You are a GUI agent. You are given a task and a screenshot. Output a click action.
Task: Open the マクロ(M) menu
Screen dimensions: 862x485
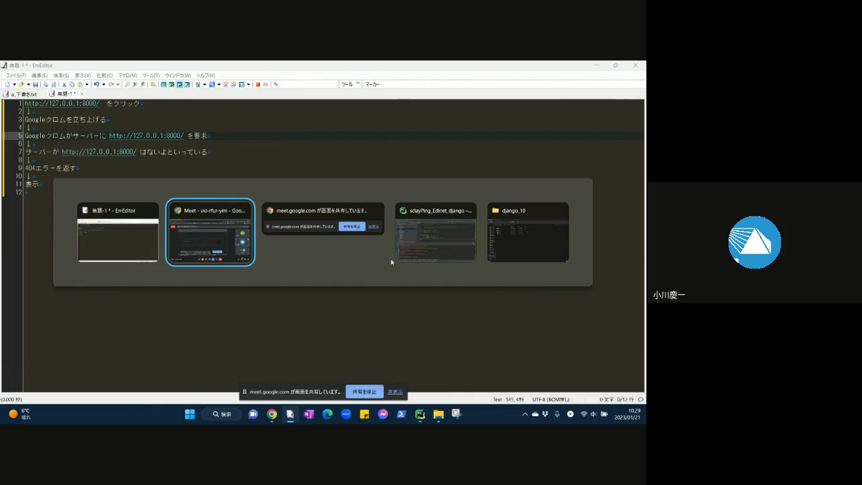(128, 75)
